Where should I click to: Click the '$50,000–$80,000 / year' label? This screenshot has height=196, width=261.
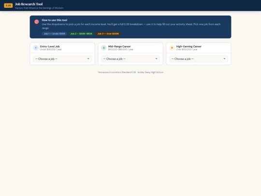point(121,49)
